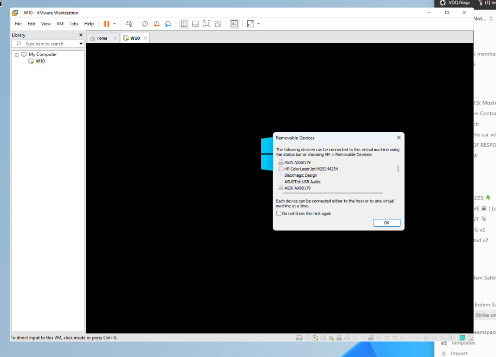Click OK in Removable Devices dialog
Image resolution: width=496 pixels, height=357 pixels.
click(x=386, y=223)
